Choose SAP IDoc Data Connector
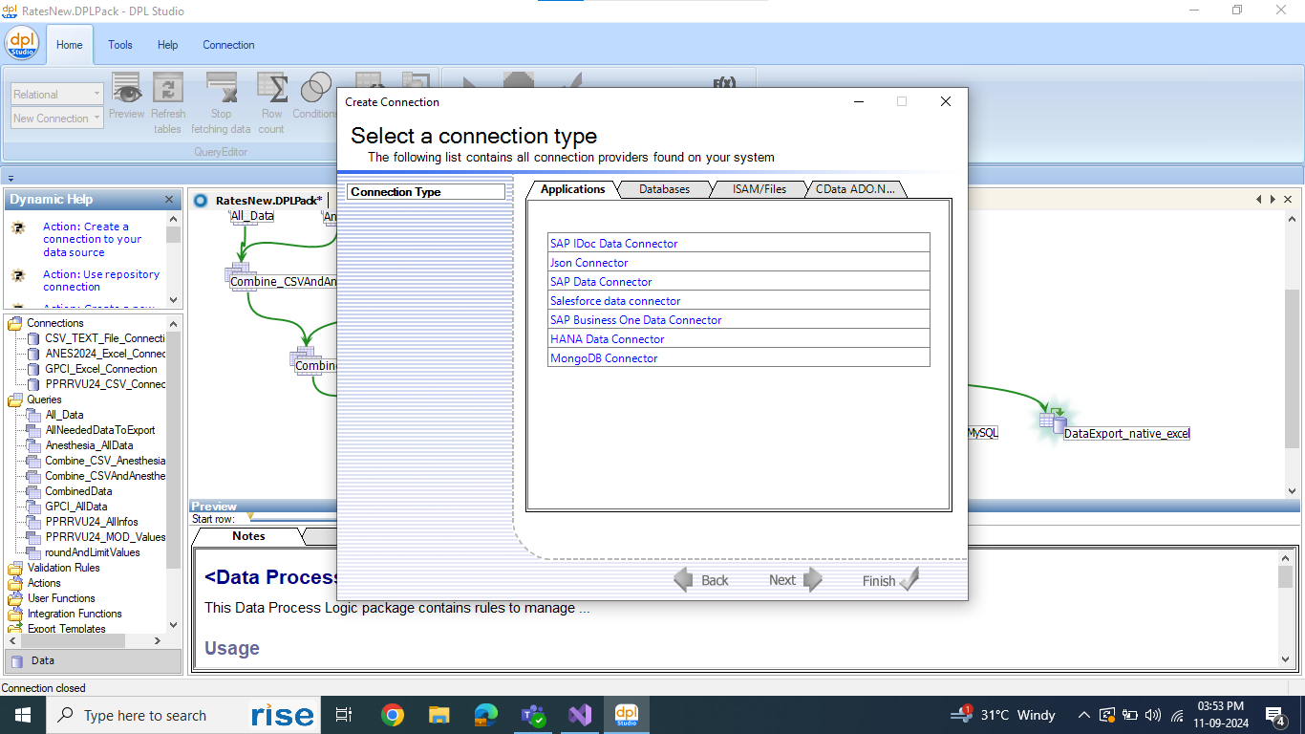 [x=738, y=244]
